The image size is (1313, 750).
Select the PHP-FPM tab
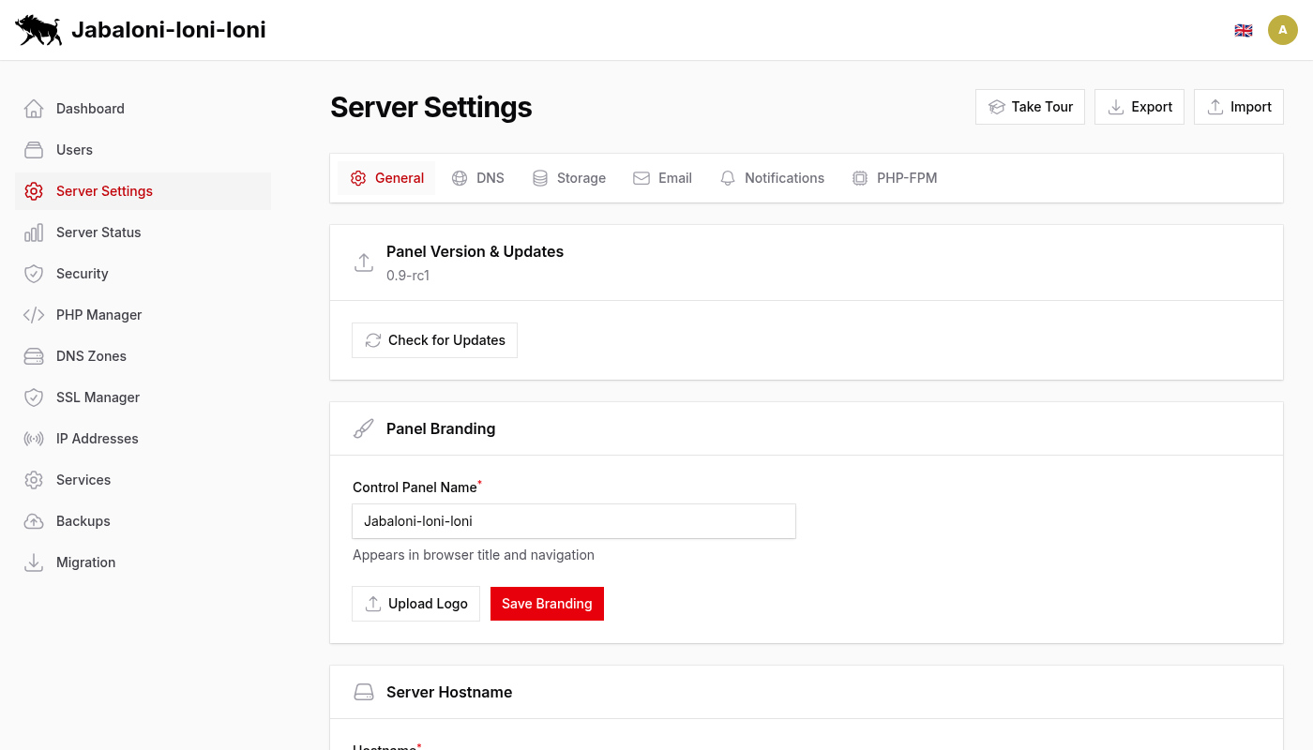tap(895, 177)
